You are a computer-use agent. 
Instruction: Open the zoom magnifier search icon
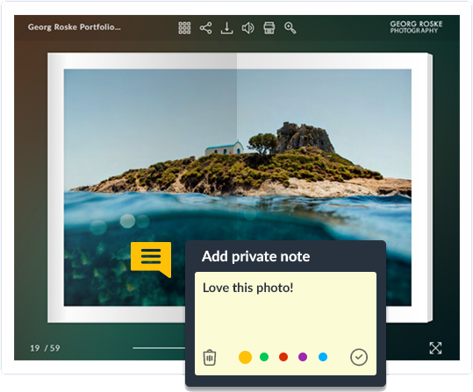[290, 28]
